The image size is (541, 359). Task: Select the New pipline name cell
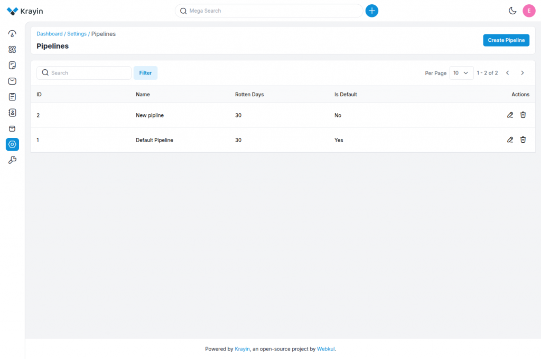click(150, 115)
